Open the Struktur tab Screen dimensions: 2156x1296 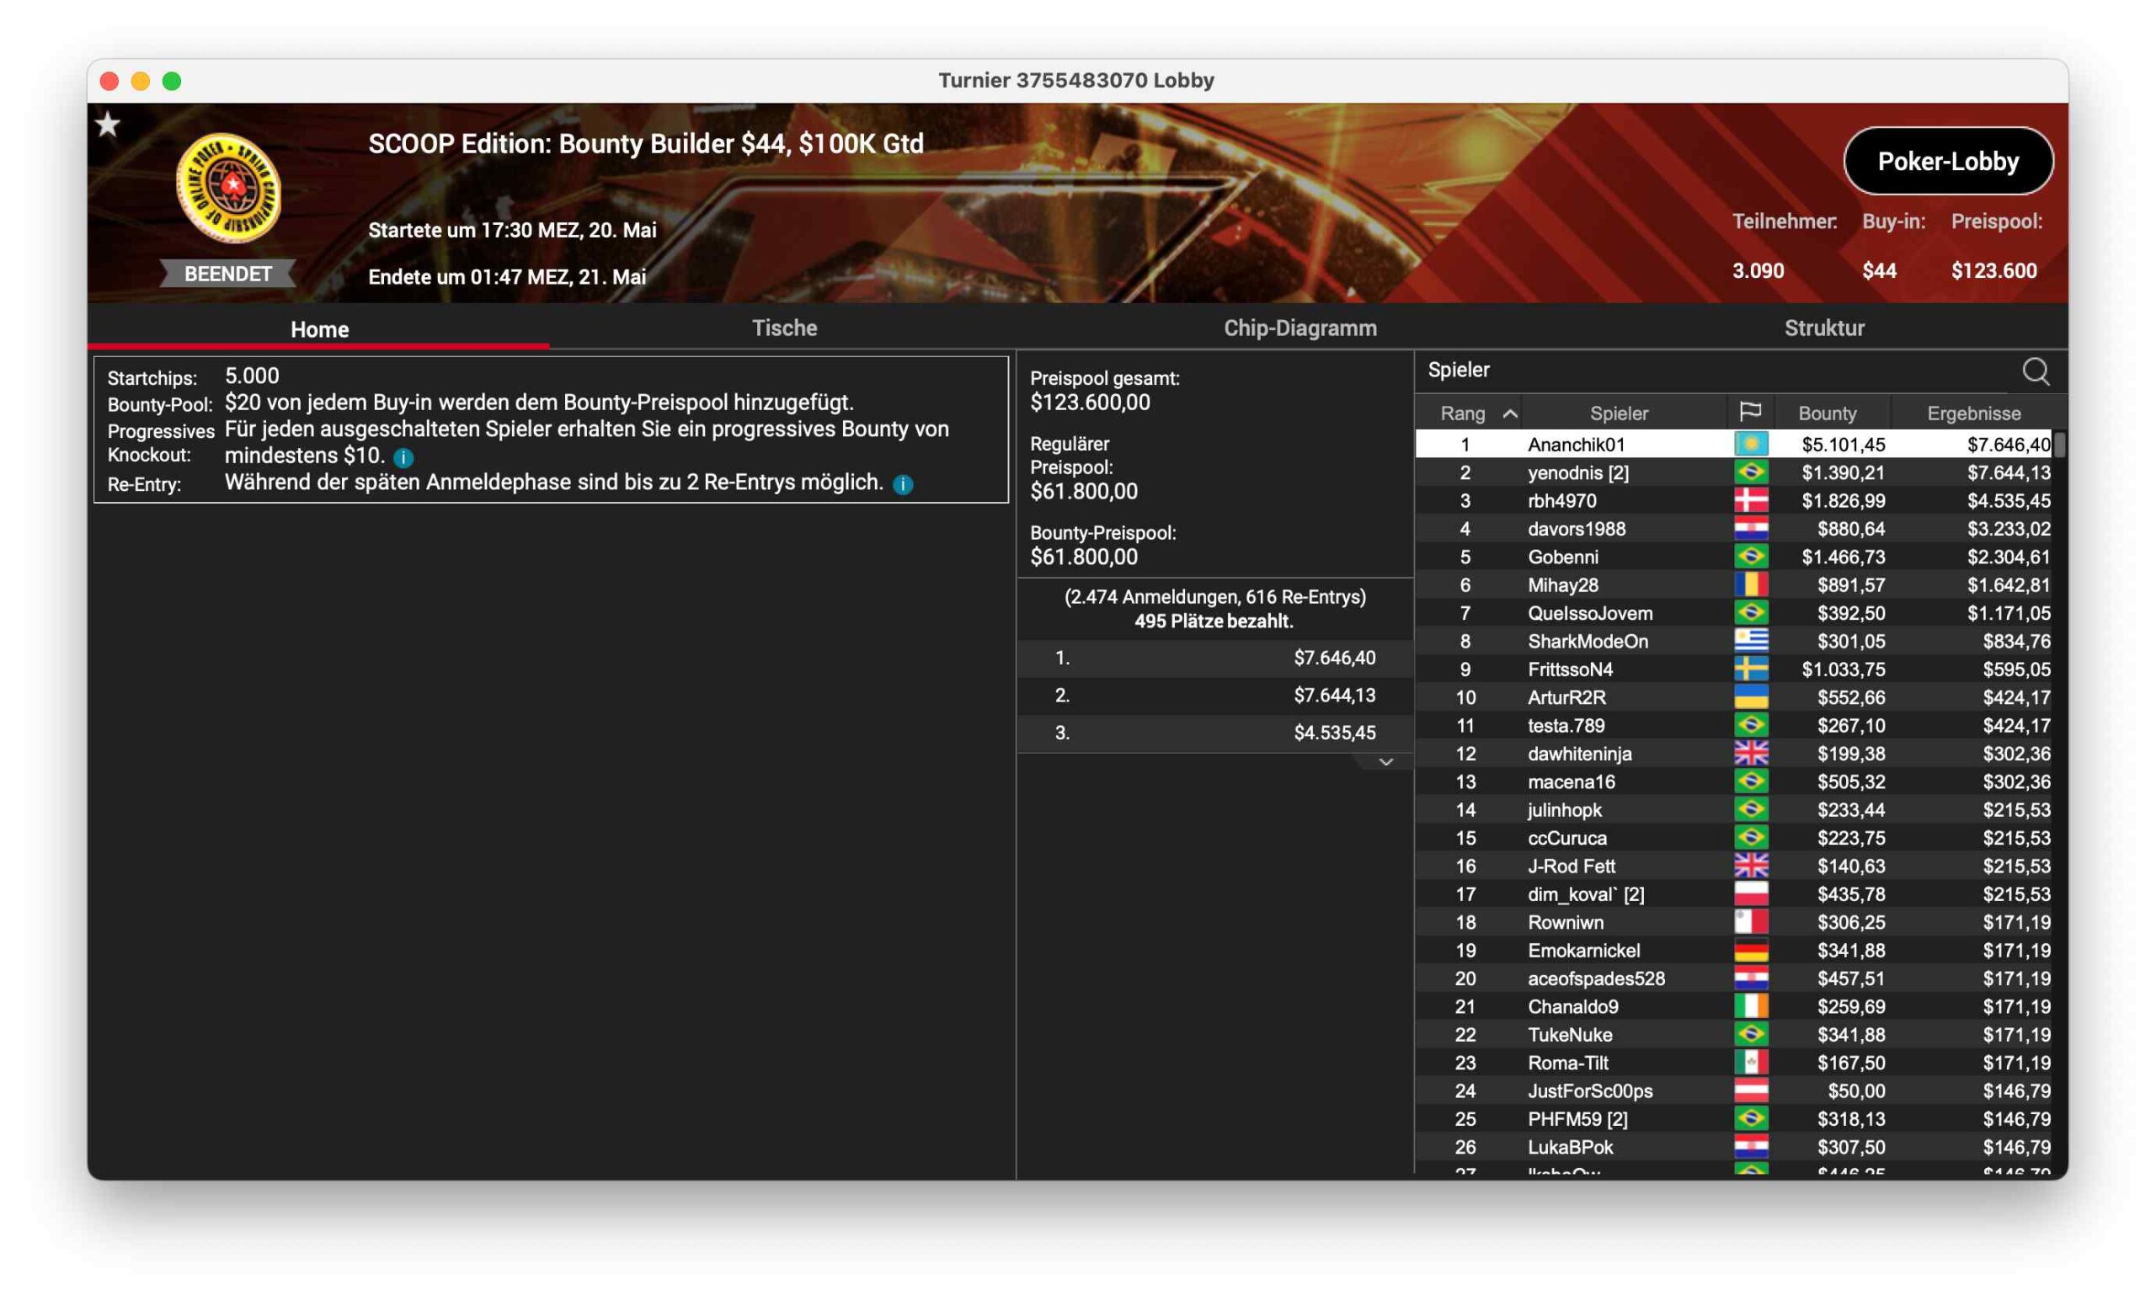1823,328
